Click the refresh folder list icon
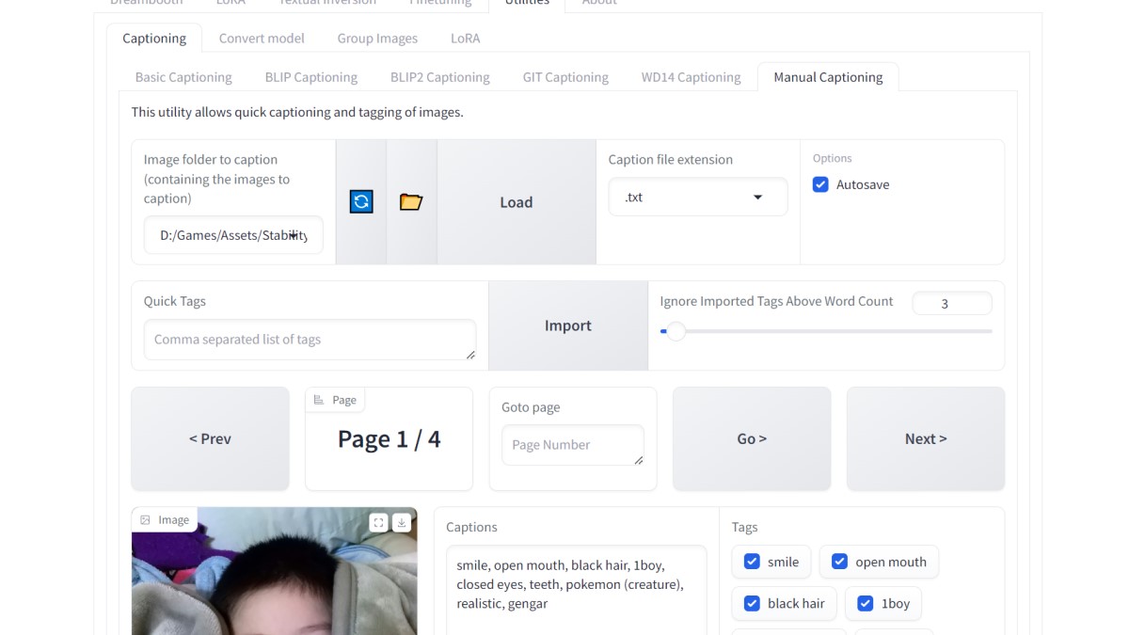Image resolution: width=1129 pixels, height=635 pixels. click(x=361, y=201)
